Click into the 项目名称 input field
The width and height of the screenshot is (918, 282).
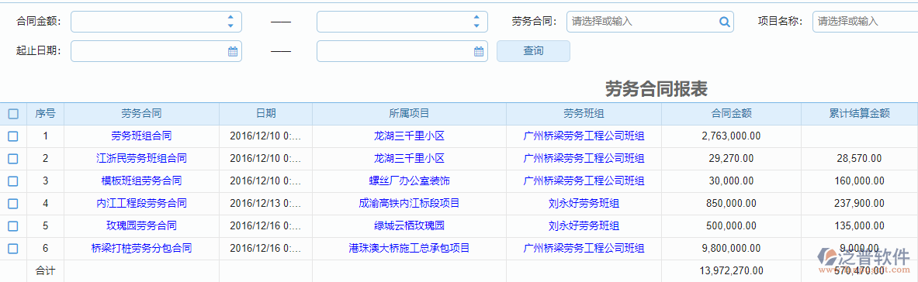coord(864,22)
